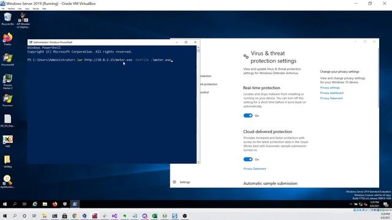
Task: Click the PowerShell scrollbar down arrow
Action: [198, 162]
